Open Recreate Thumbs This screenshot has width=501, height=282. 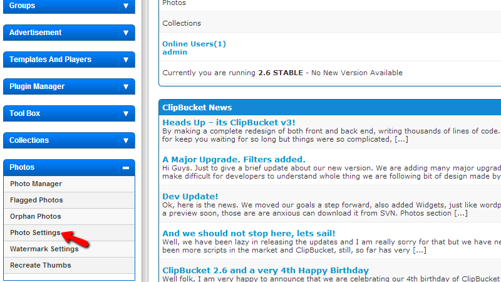tap(69, 265)
